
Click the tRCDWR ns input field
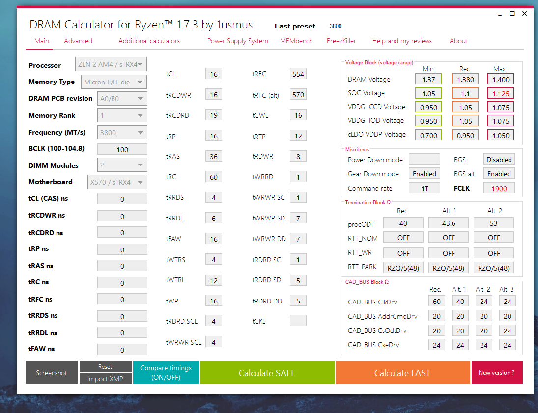(x=122, y=216)
